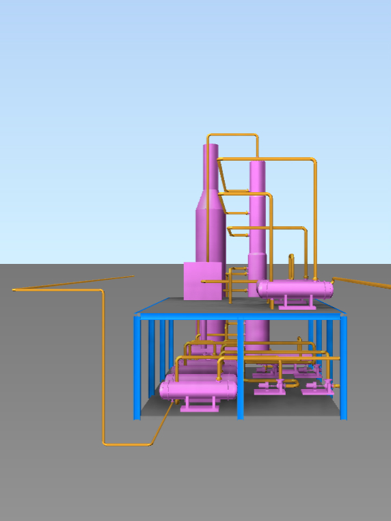Image resolution: width=391 pixels, height=521 pixels.
Task: Select the front horizontal vessel at ground level
Action: click(x=198, y=390)
